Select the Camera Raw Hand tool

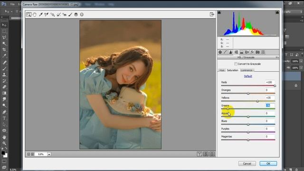pos(35,15)
